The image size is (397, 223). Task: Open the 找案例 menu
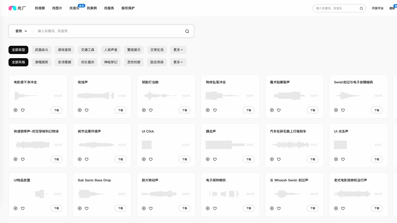(x=92, y=8)
